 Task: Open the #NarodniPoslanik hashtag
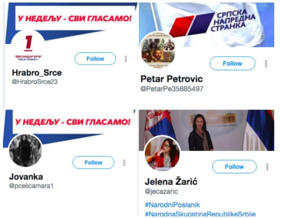tap(172, 204)
